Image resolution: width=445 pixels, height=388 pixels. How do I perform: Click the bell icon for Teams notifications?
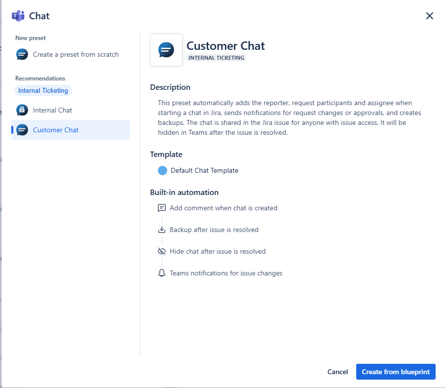(161, 273)
